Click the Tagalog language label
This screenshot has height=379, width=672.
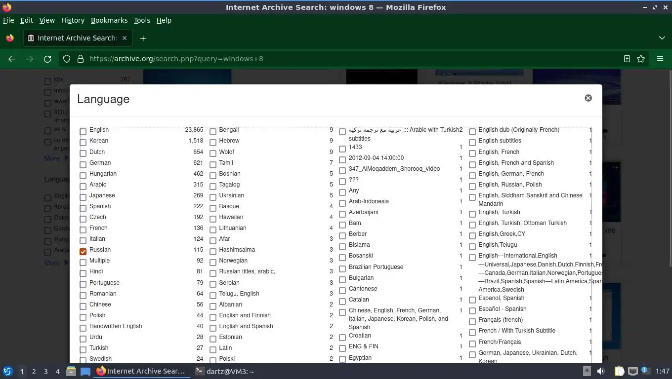(229, 185)
